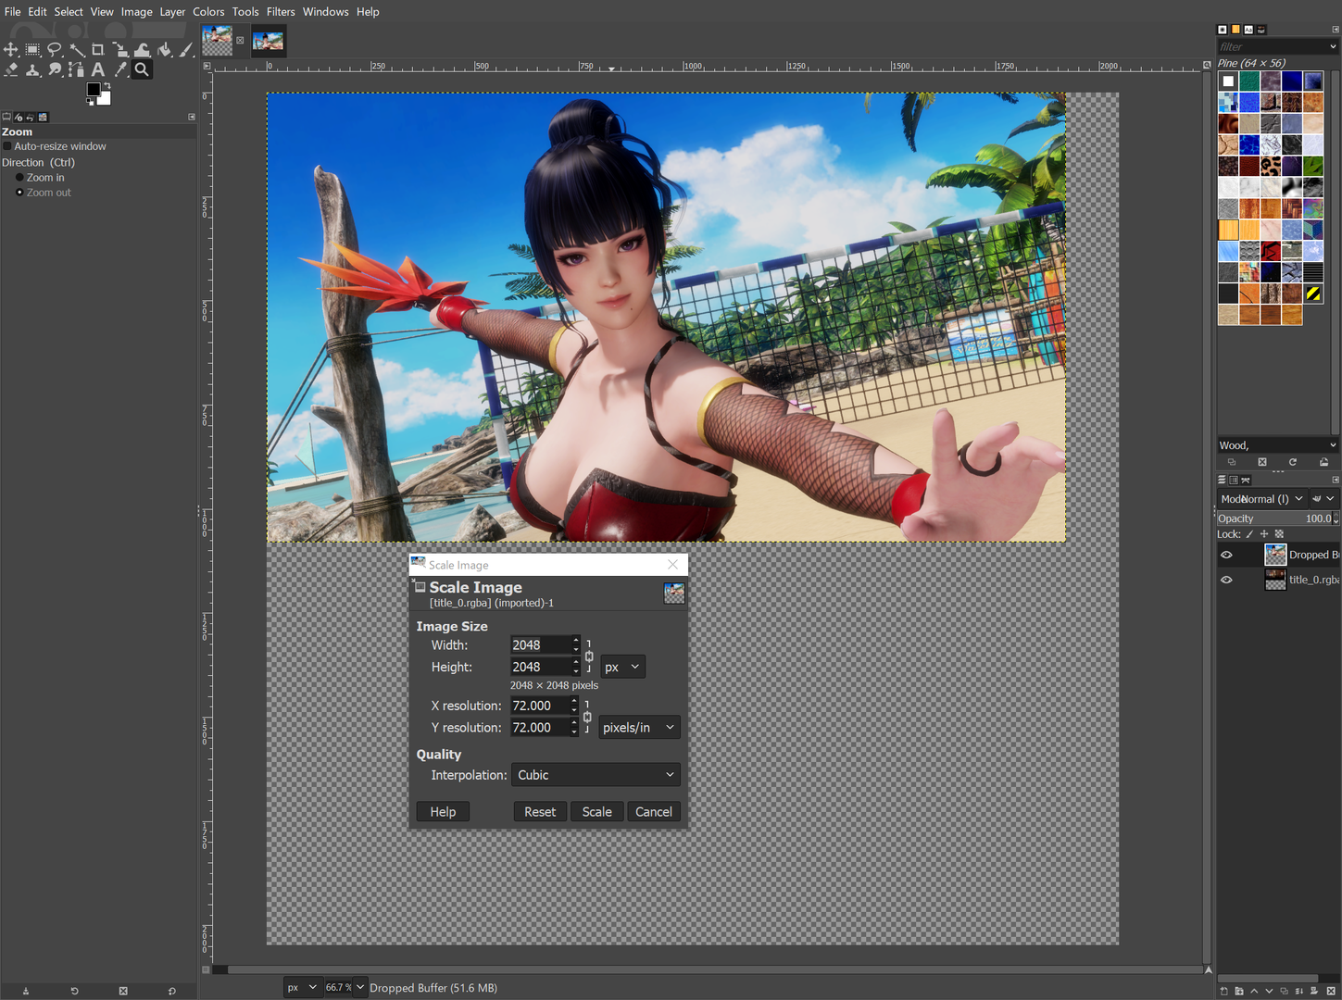
Task: Click Cancel in Scale Image dialog
Action: [x=654, y=812]
